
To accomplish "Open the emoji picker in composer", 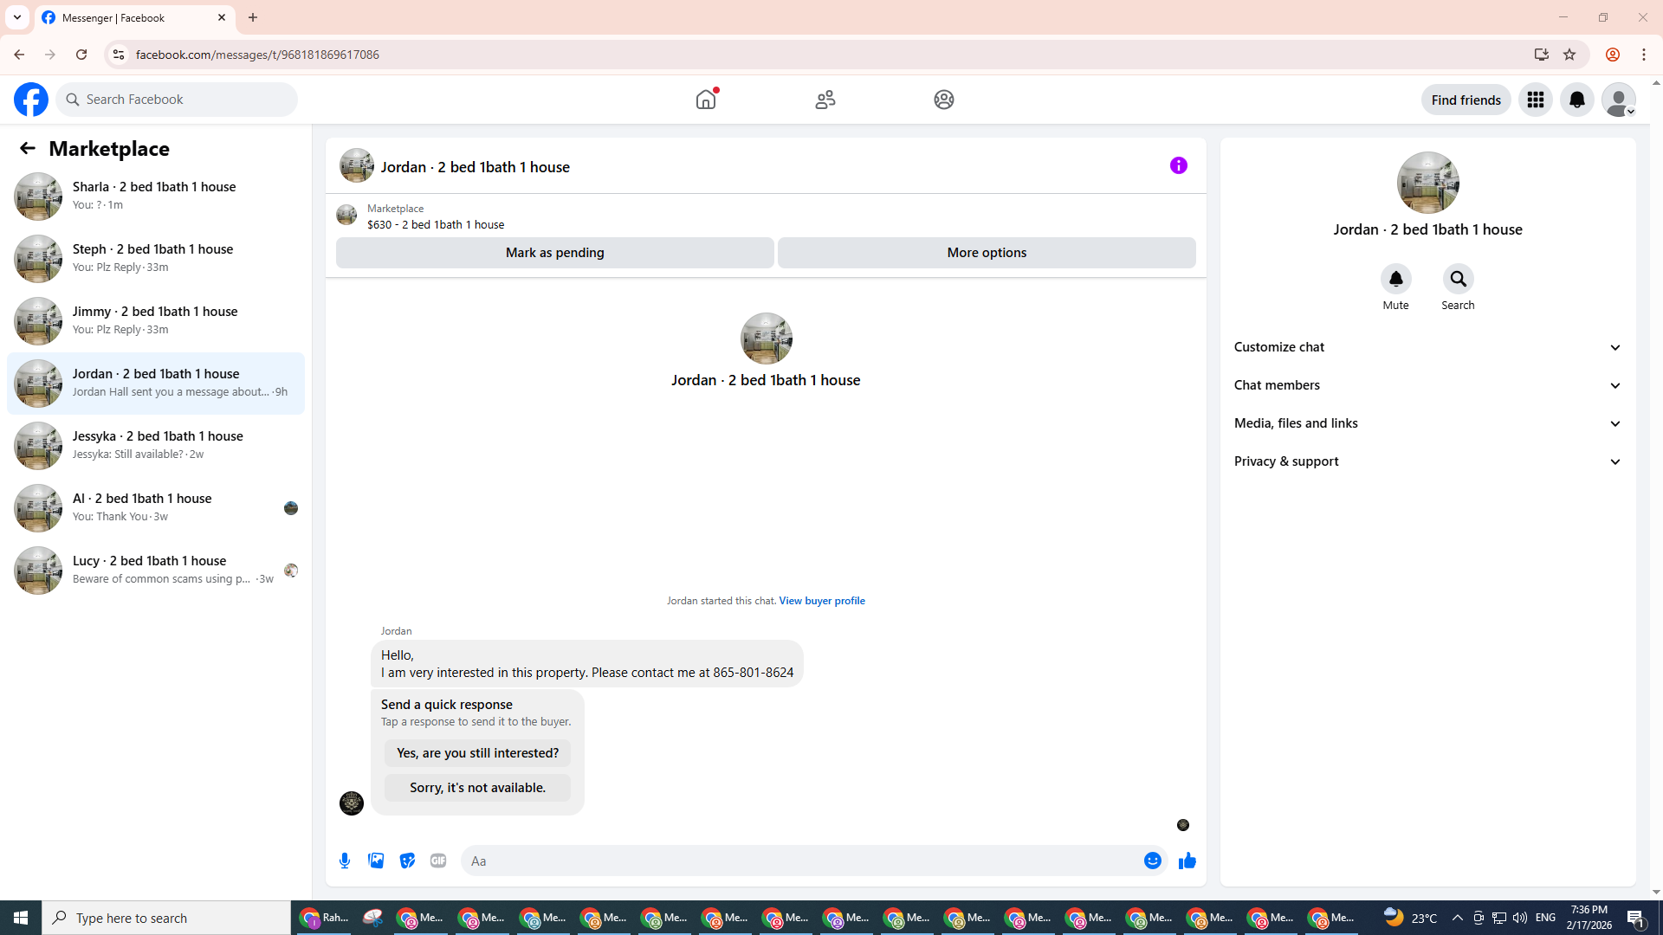I will point(1152,861).
